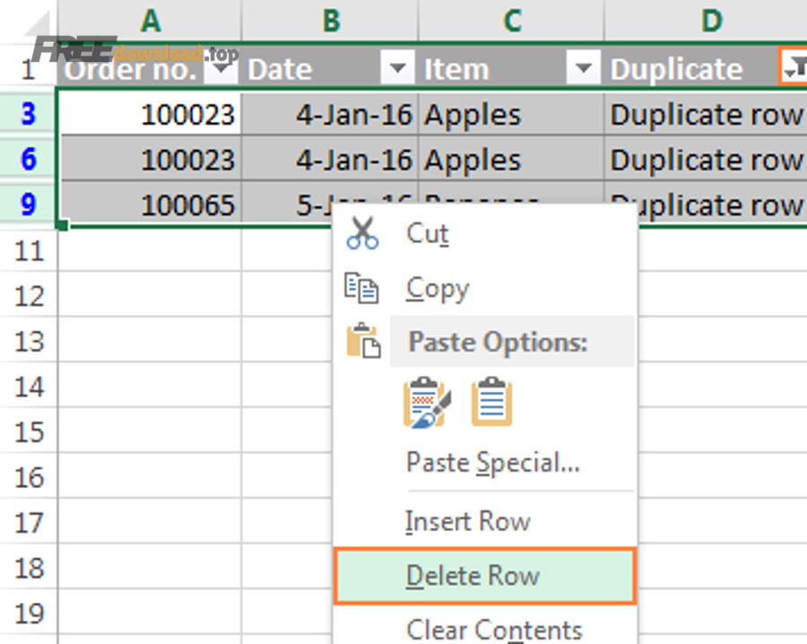Click the 4-Jan-16 date in row 6
The height and width of the screenshot is (644, 807).
[x=330, y=159]
